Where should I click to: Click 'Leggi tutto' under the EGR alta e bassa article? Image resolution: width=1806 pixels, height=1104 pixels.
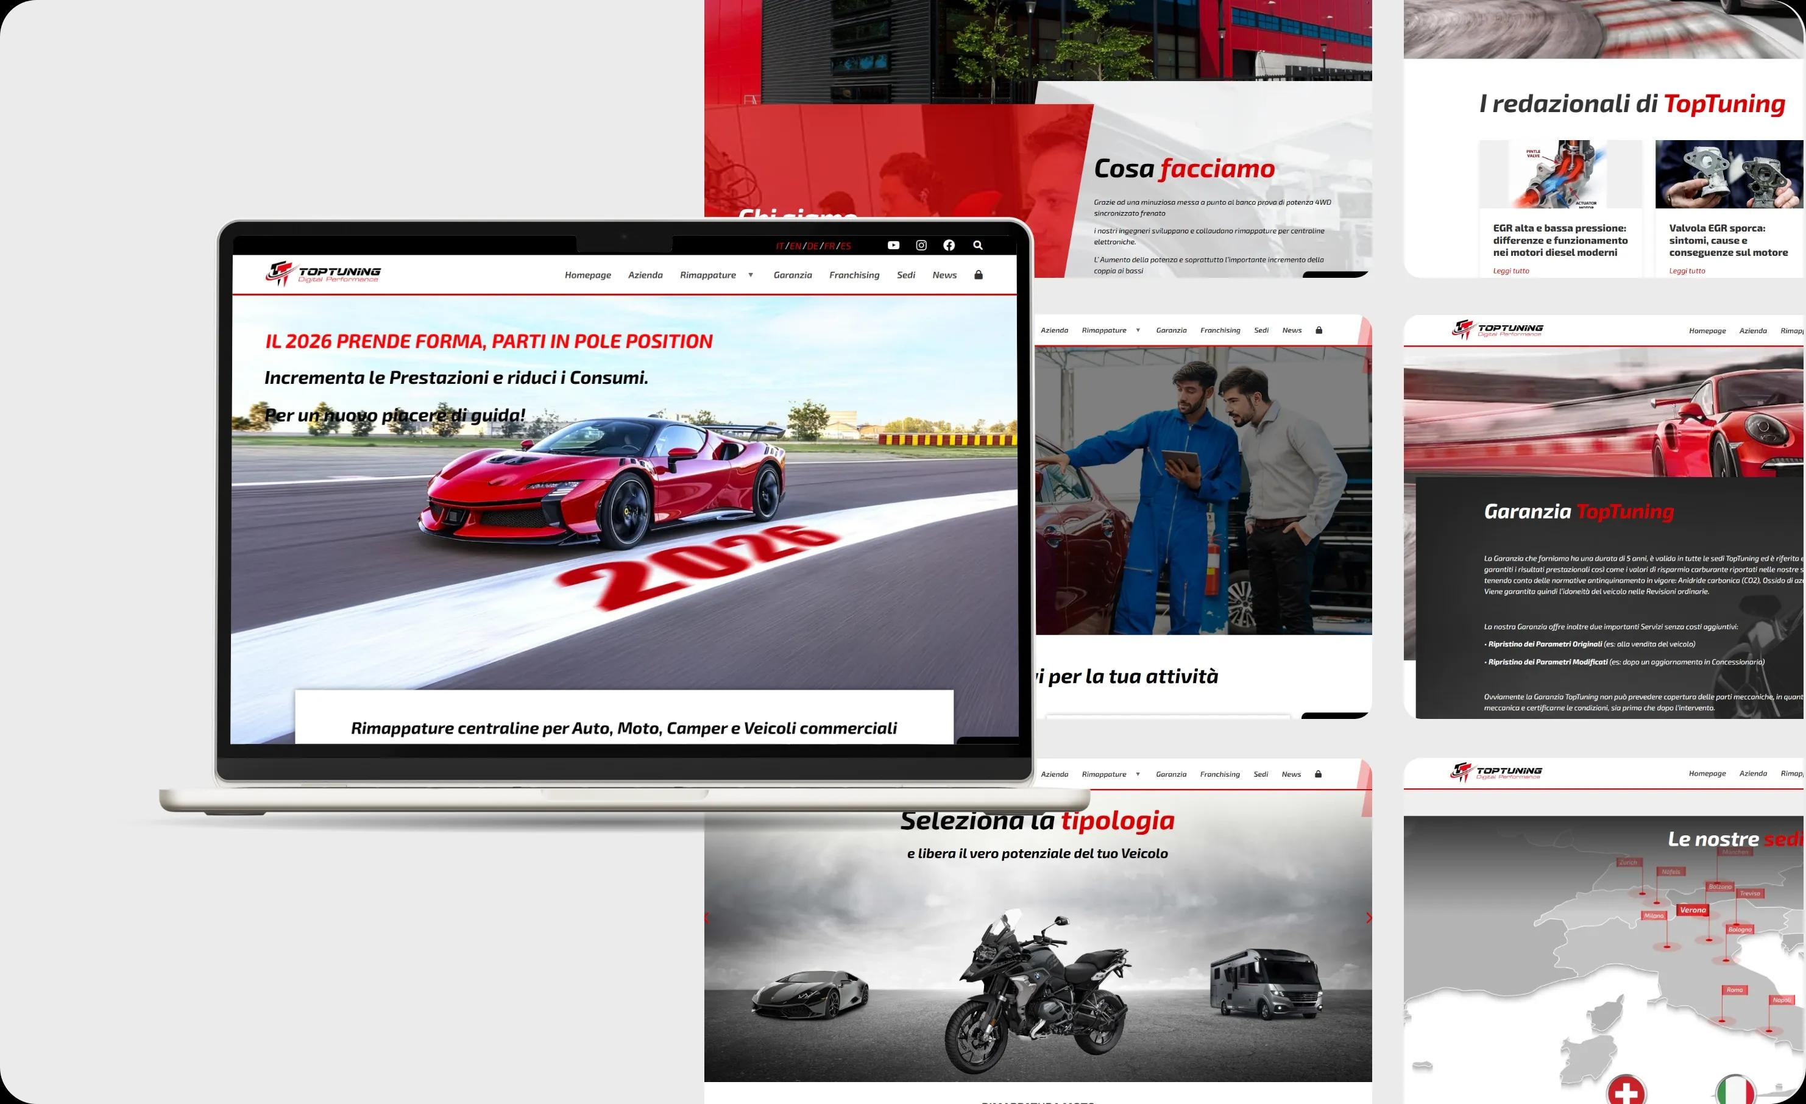pos(1511,271)
